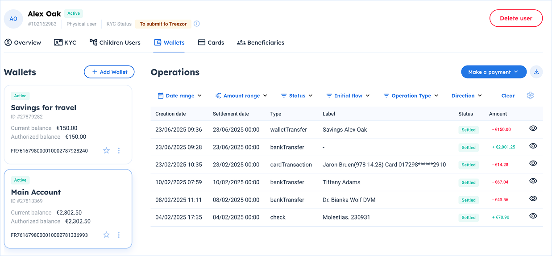Click the KYC status info icon
552x256 pixels.
pos(196,24)
